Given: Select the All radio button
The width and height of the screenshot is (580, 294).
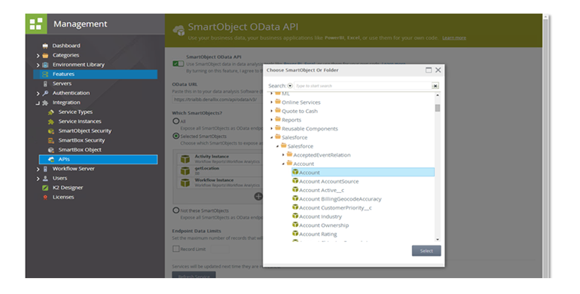Looking at the screenshot, I should point(176,121).
